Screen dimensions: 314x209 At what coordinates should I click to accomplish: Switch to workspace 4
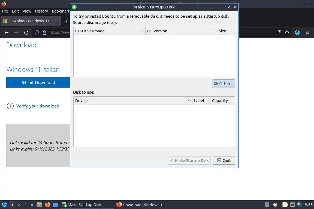[x=32, y=205]
